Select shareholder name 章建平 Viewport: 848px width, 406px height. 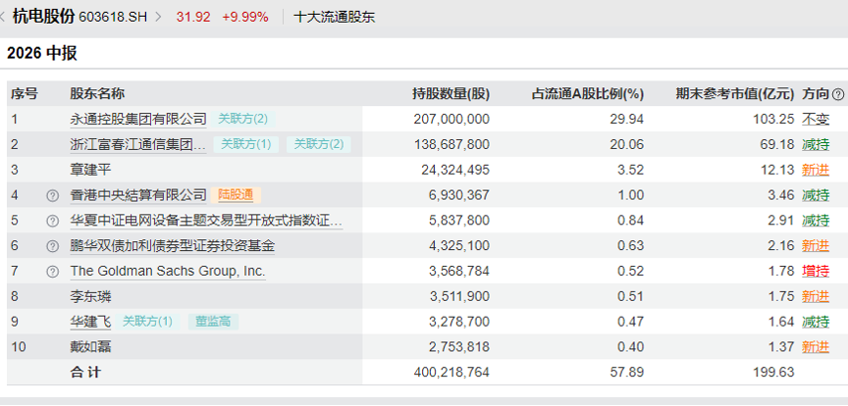coord(90,170)
